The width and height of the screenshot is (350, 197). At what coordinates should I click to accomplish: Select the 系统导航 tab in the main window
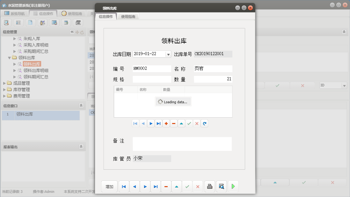click(x=14, y=14)
